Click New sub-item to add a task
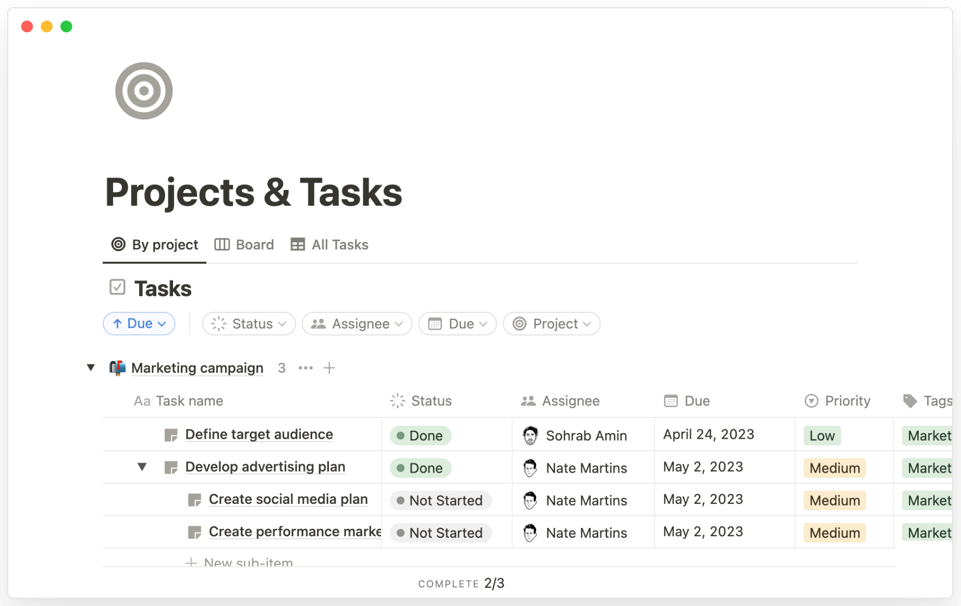The height and width of the screenshot is (606, 961). [x=248, y=562]
